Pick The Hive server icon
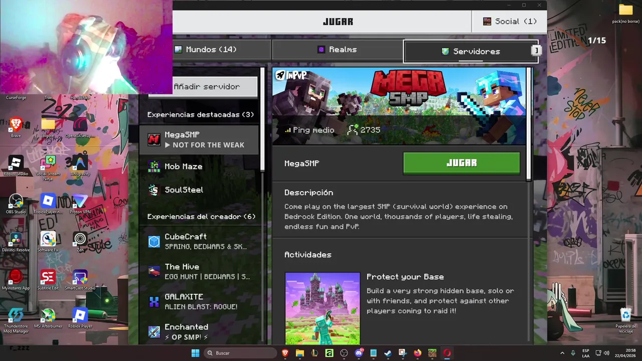Viewport: 642px width, 361px height. pos(154,272)
